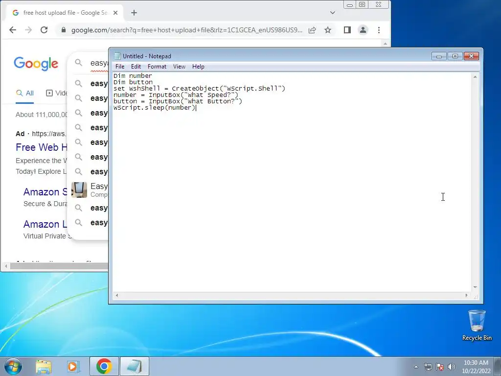This screenshot has width=501, height=376.
Task: Click the Notepad title bar icon
Action: pyautogui.click(x=117, y=56)
